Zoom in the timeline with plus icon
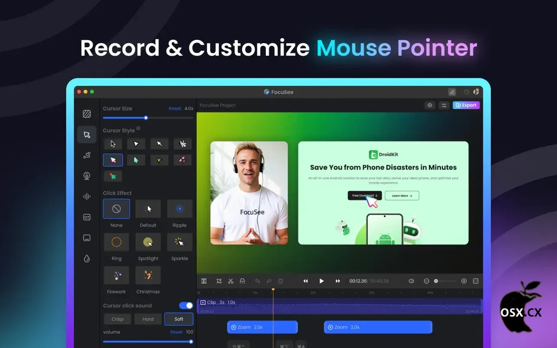557x348 pixels. [x=464, y=281]
